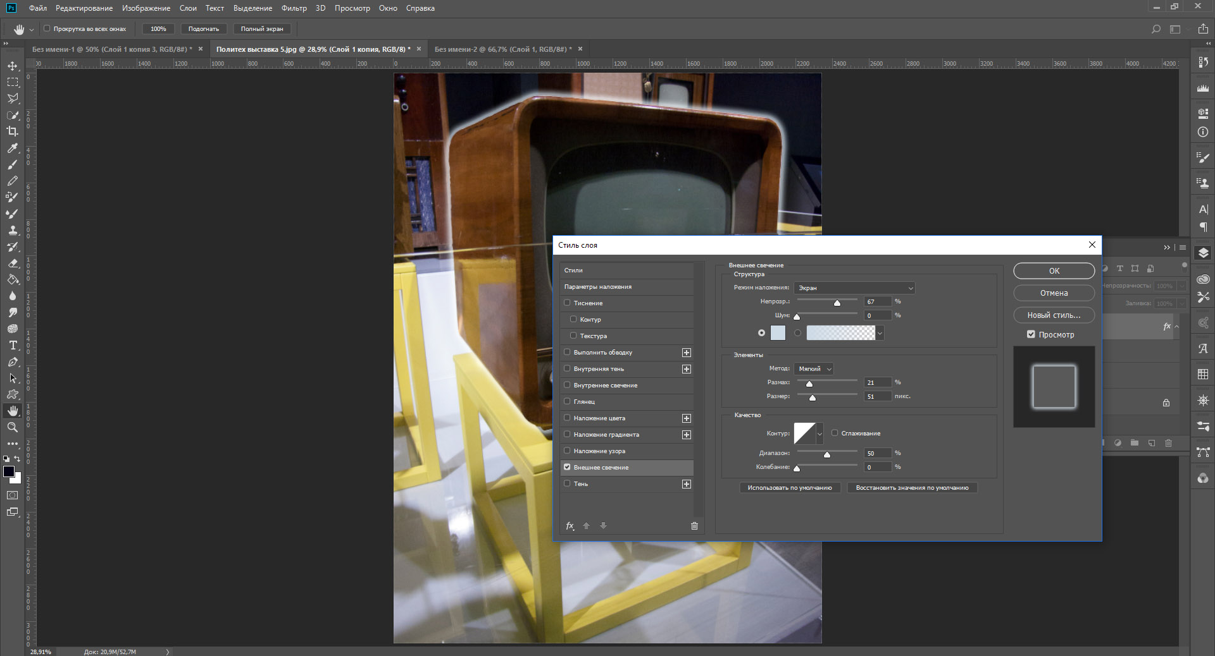Select the Hand tool in toolbox

point(13,411)
